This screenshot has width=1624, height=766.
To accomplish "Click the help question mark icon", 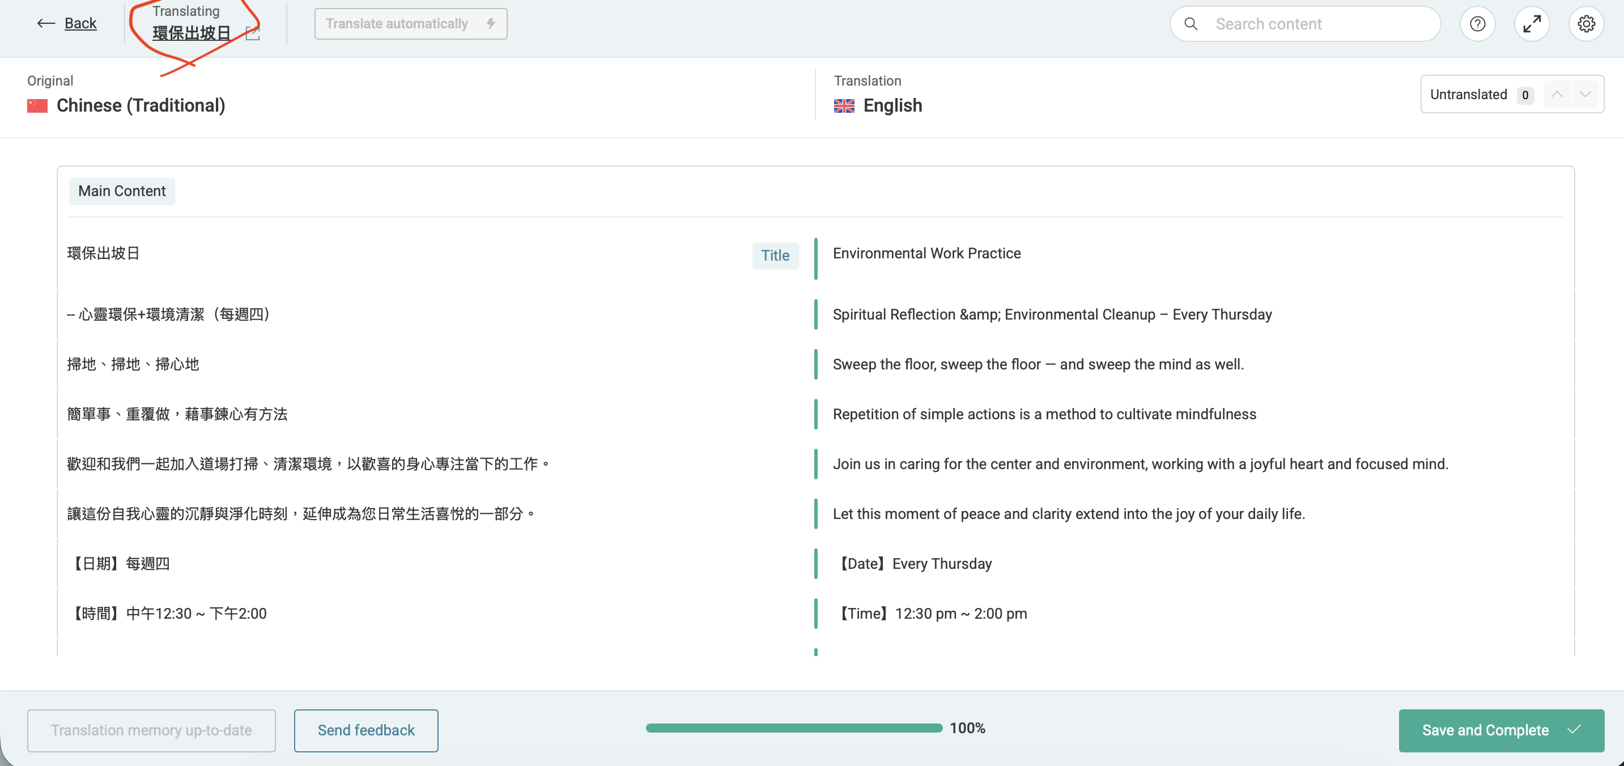I will (1477, 24).
